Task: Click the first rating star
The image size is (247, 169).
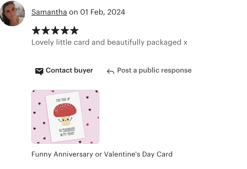Action: pos(36,30)
